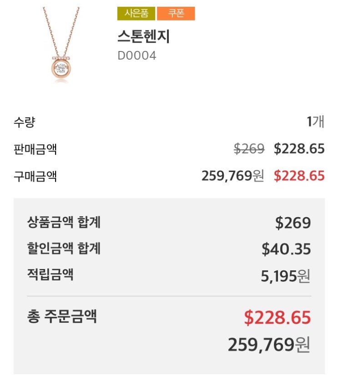Click the 할인금액 합계 discount label
The width and height of the screenshot is (338, 381).
tap(64, 249)
